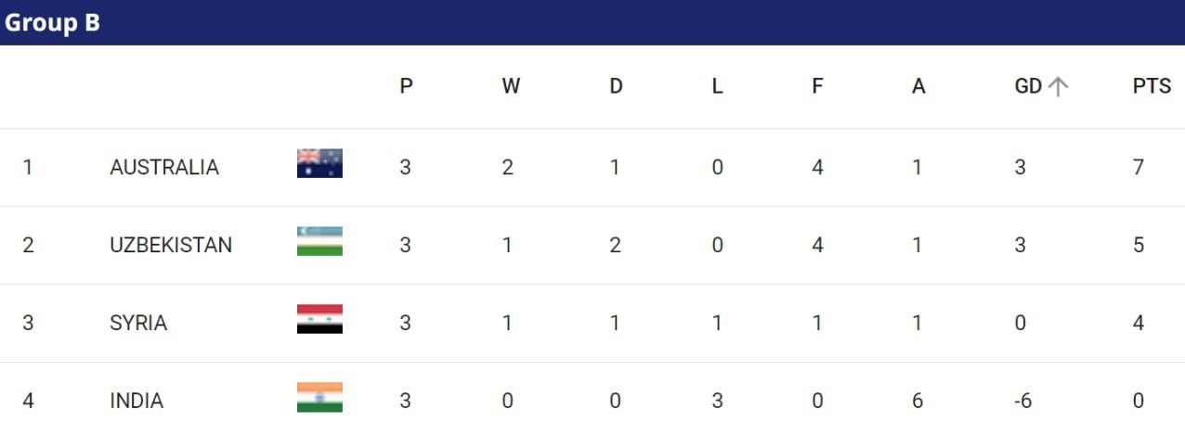Click the Syria flag icon
This screenshot has height=435, width=1185.
tap(319, 319)
